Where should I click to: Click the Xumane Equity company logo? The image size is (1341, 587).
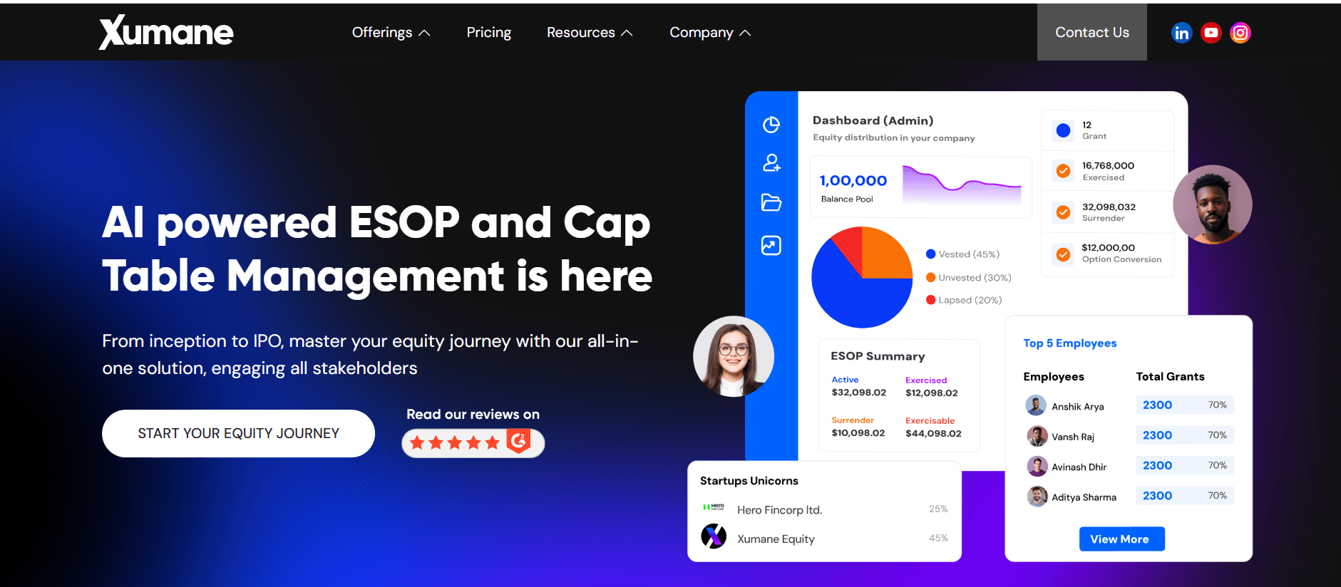tap(713, 536)
